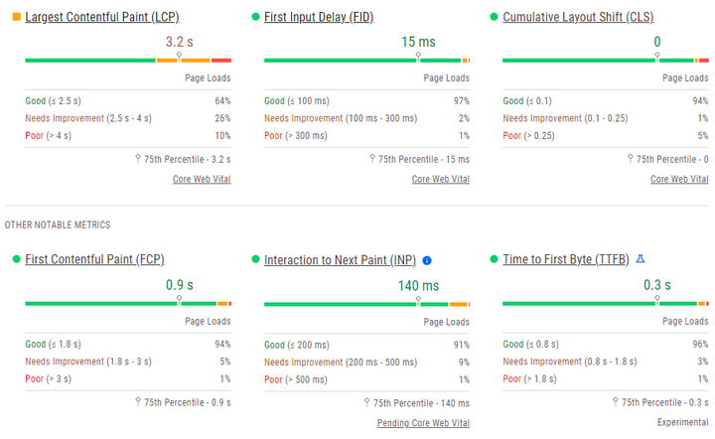Click the green INP status dot

pyautogui.click(x=255, y=259)
